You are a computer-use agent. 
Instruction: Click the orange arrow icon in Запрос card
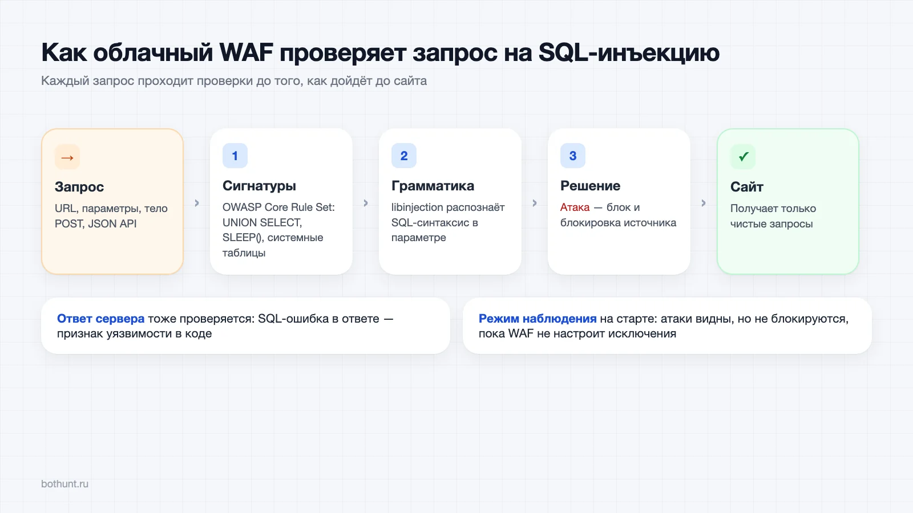tap(67, 157)
